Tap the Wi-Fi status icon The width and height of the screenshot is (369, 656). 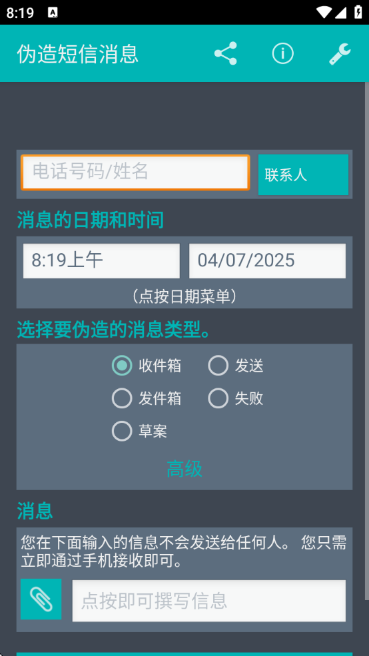pyautogui.click(x=324, y=12)
